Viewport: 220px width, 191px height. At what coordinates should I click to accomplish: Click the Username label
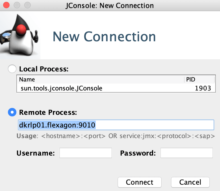36,153
